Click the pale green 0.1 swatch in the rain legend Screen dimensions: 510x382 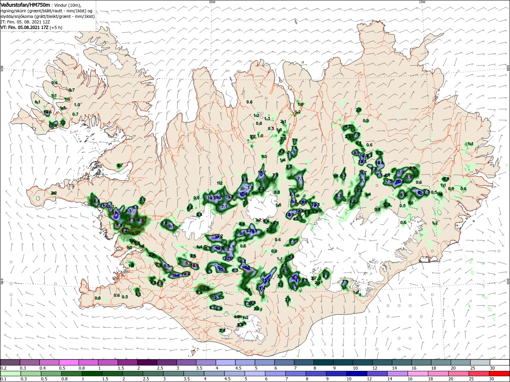point(10,374)
